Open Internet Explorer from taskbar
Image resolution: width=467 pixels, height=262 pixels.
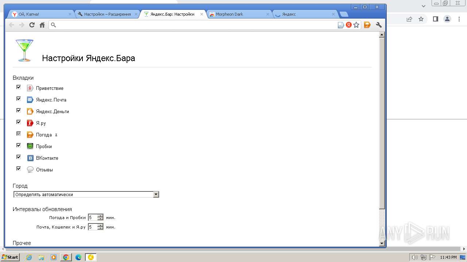pyautogui.click(x=29, y=257)
